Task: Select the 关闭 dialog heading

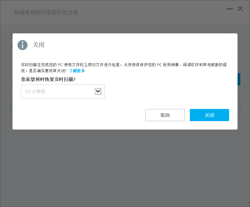Action: 38,45
